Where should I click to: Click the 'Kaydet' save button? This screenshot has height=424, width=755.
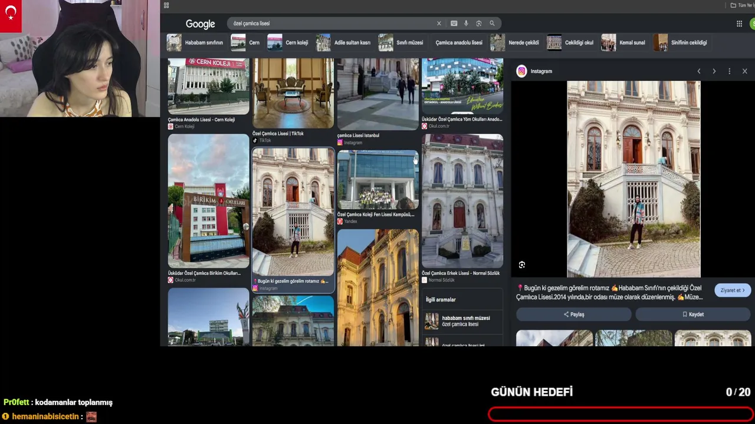[x=693, y=314]
